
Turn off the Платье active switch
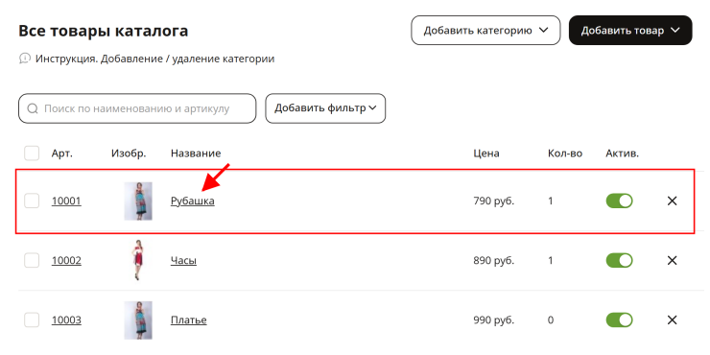tap(619, 320)
